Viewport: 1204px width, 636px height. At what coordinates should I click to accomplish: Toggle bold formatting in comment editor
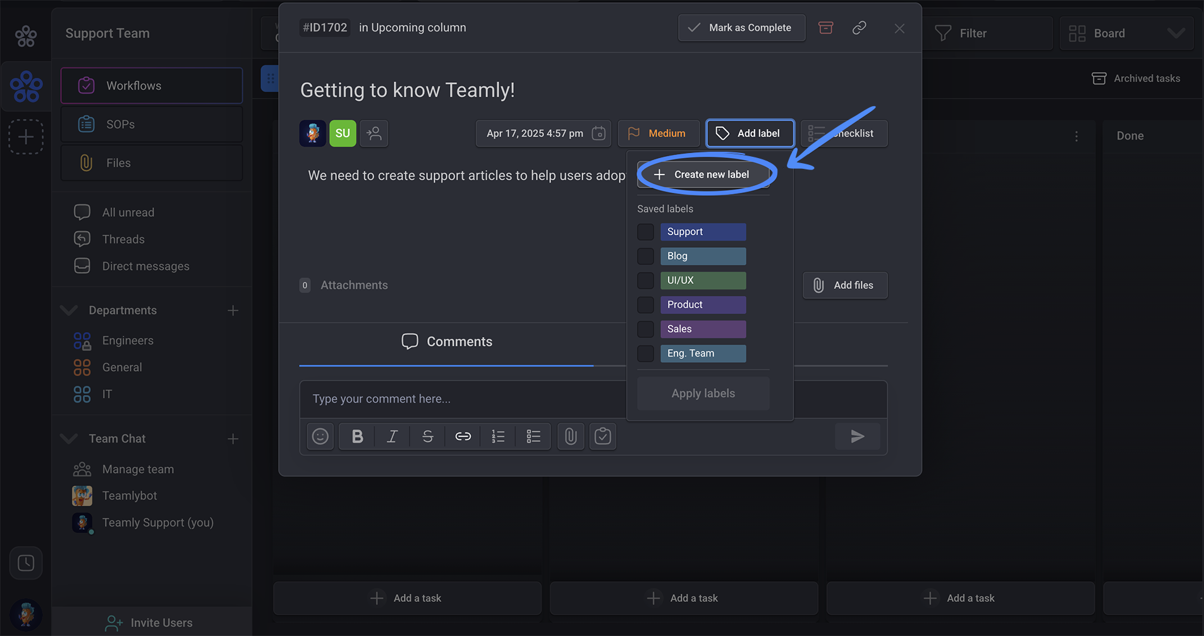click(x=357, y=436)
